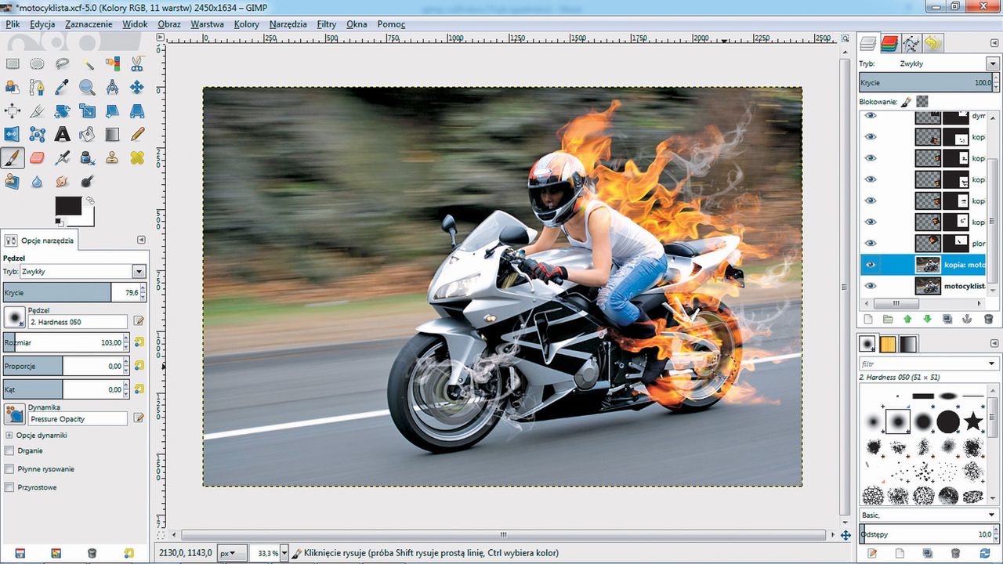Viewport: 1003px width, 564px height.
Task: Delete the selected layer trash button
Action: point(988,319)
